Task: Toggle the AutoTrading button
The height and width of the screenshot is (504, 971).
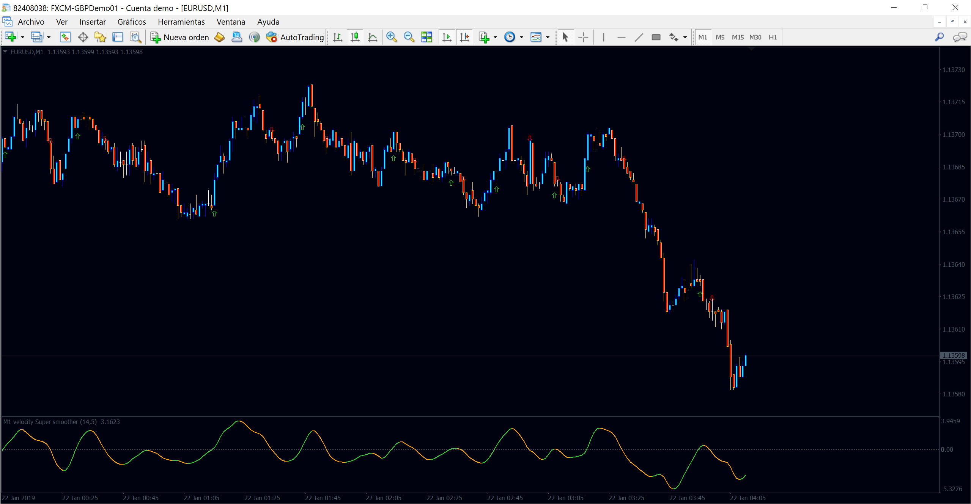Action: (295, 37)
